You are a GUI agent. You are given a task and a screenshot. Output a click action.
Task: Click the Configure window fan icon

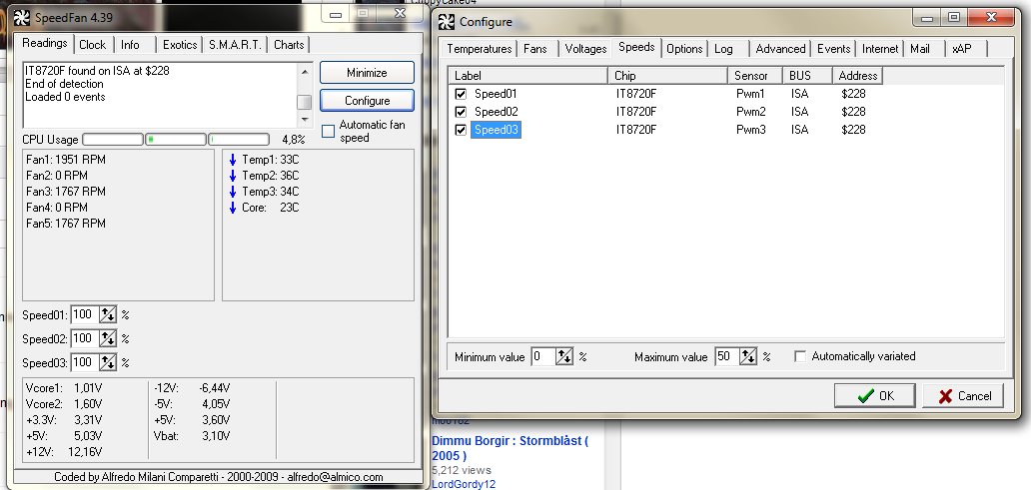pyautogui.click(x=447, y=21)
